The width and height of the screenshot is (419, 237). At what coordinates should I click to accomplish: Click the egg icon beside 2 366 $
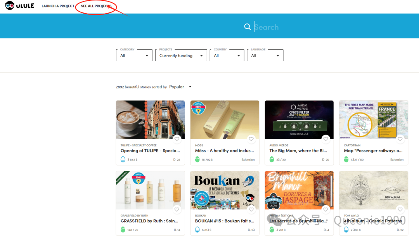tap(346, 230)
